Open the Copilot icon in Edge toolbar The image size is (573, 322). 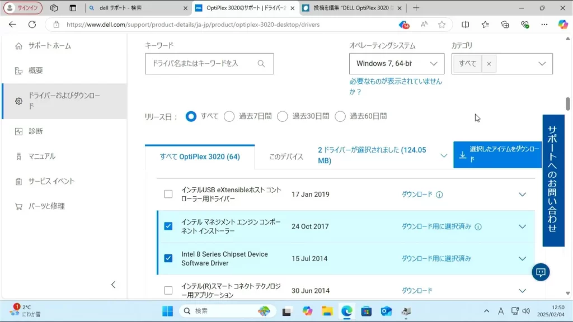562,25
